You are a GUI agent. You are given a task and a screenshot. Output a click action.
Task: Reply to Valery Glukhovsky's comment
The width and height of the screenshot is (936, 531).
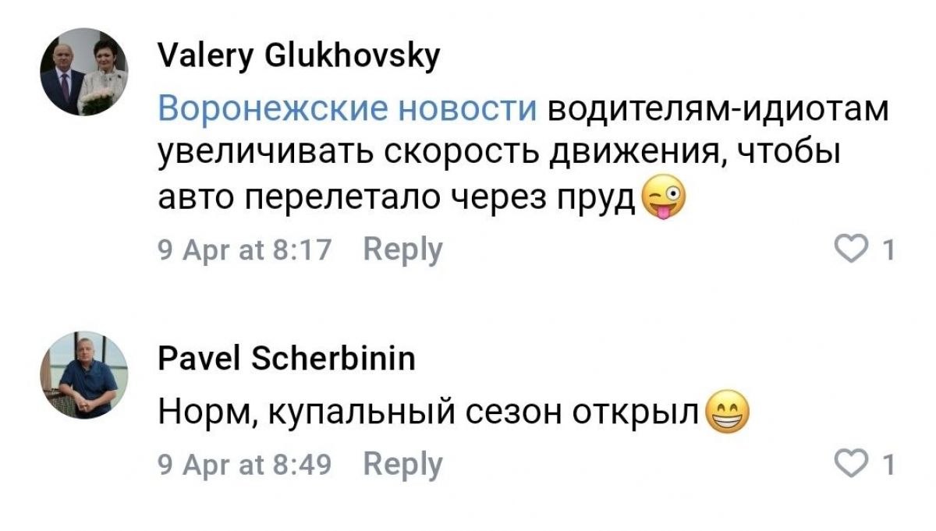click(402, 250)
